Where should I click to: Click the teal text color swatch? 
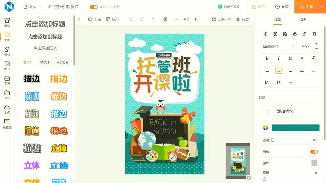pyautogui.click(x=296, y=128)
